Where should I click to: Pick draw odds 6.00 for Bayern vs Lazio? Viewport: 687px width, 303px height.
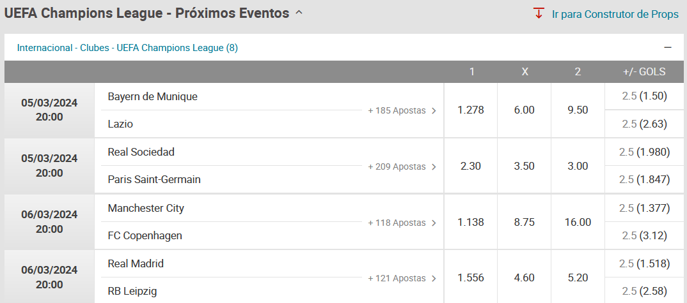coord(524,110)
